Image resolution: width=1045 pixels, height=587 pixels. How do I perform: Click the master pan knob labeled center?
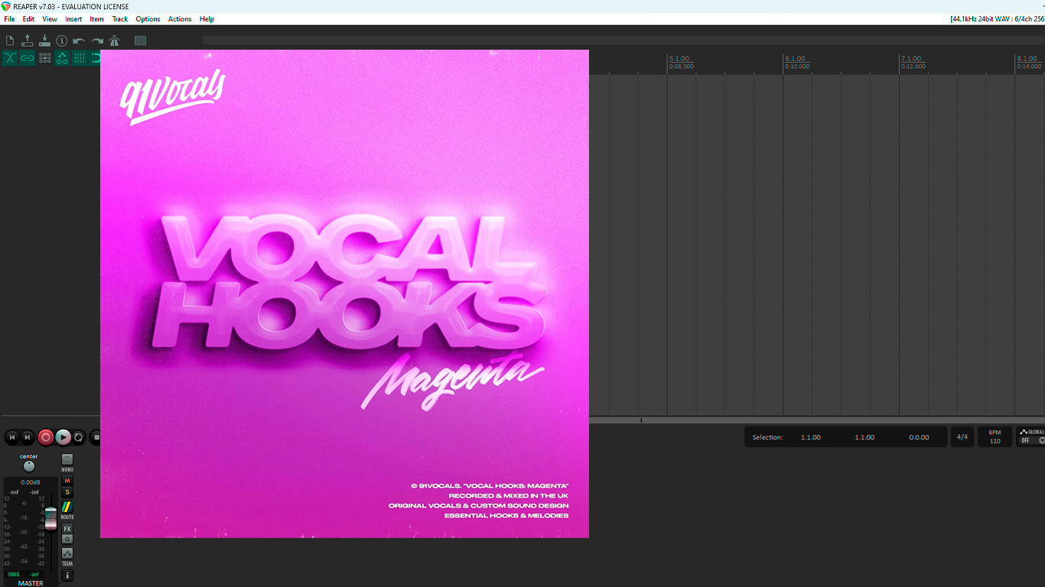tap(29, 466)
